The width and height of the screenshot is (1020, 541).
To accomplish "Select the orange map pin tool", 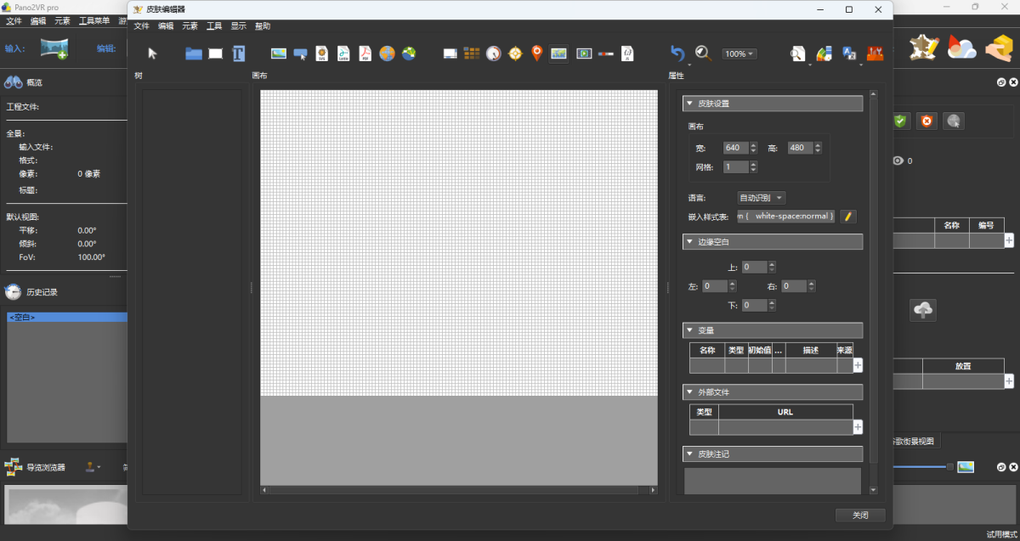I will click(536, 54).
